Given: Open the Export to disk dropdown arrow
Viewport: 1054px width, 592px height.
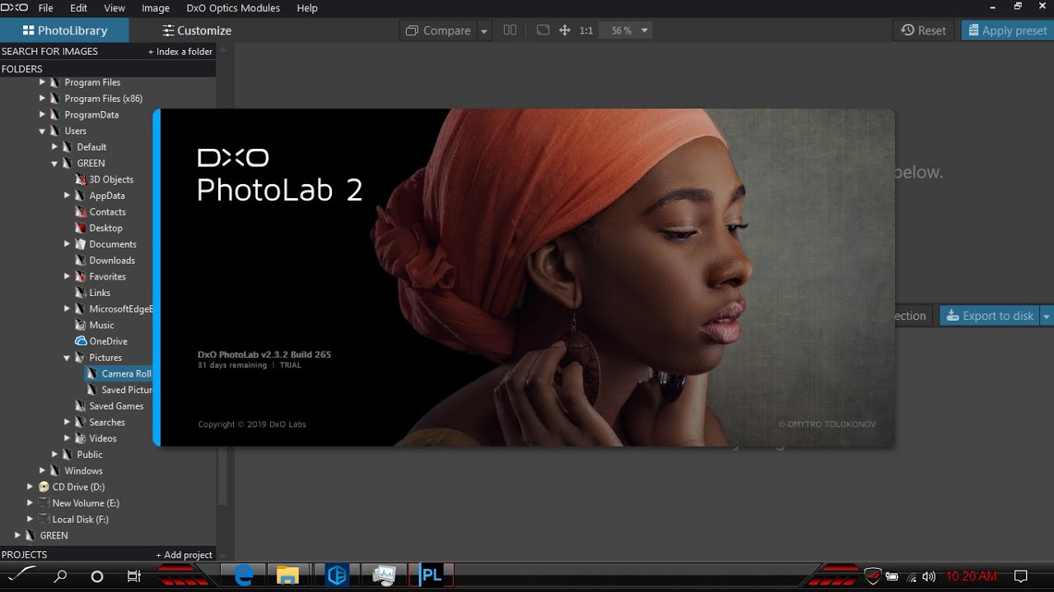Looking at the screenshot, I should point(1047,316).
